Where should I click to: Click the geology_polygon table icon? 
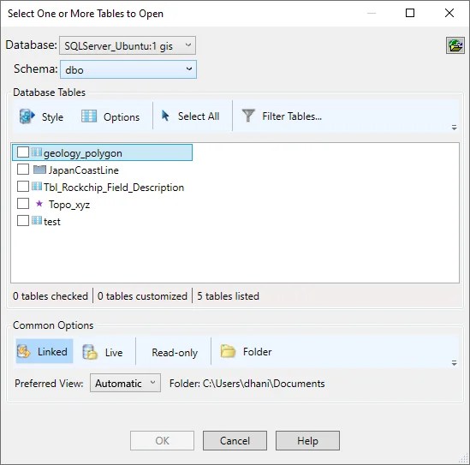point(37,152)
